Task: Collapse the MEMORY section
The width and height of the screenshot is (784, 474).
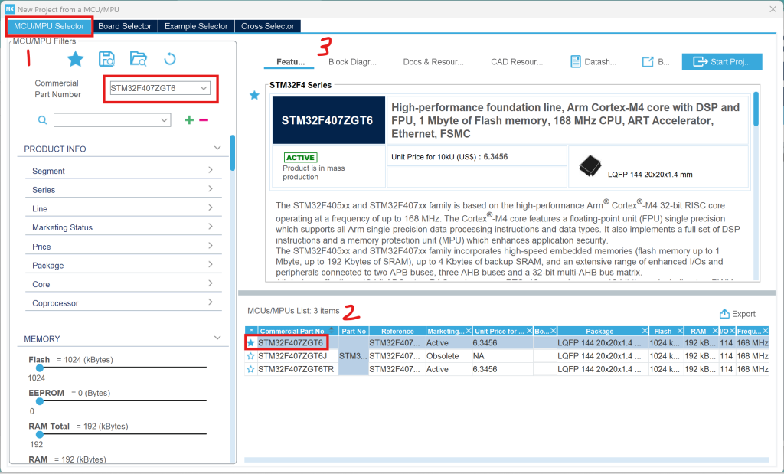Action: 217,338
